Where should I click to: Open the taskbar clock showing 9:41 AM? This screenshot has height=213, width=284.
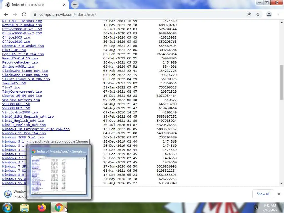pos(270,208)
